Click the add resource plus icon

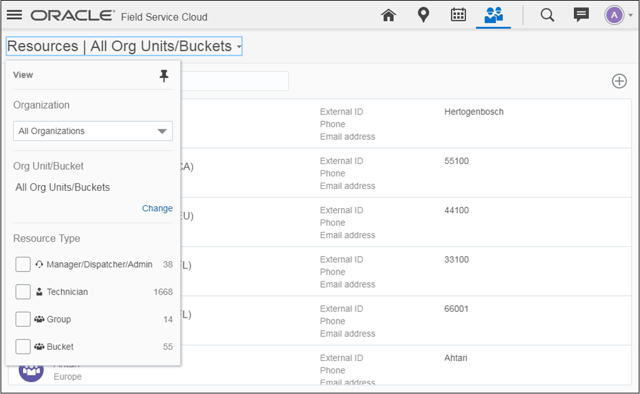[x=619, y=81]
